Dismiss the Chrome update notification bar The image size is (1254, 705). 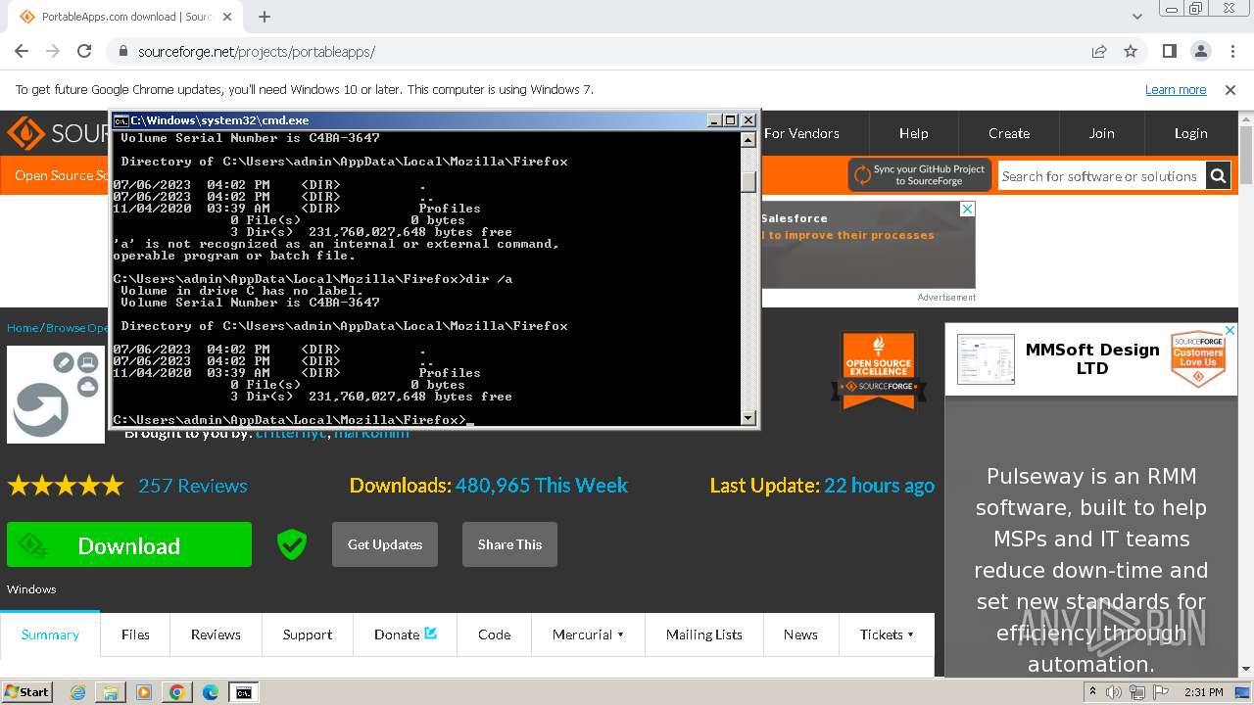click(x=1230, y=89)
